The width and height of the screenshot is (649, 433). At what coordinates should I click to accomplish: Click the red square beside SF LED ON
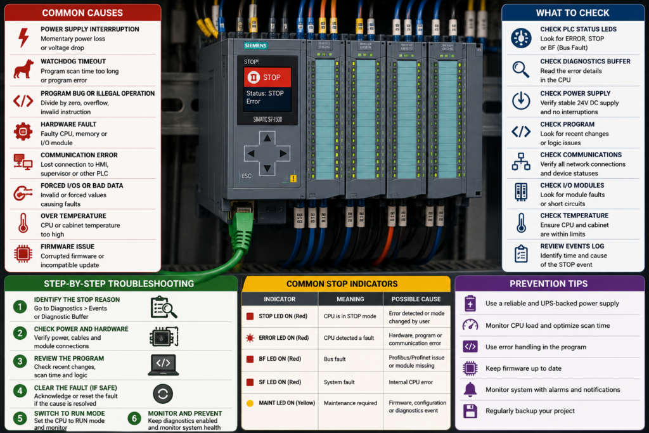pos(250,382)
